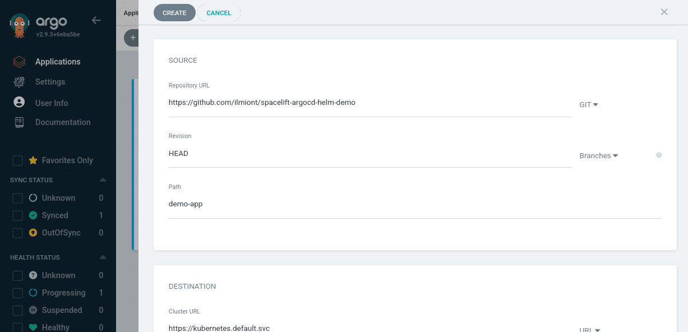Collapse sidebar with the back arrow
688x332 pixels.
96,20
